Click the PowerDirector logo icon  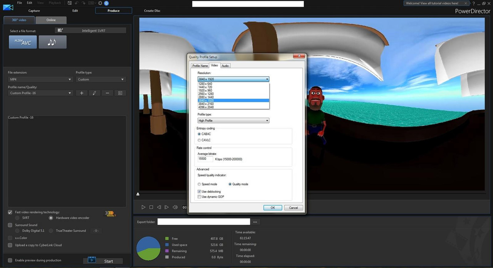click(8, 7)
